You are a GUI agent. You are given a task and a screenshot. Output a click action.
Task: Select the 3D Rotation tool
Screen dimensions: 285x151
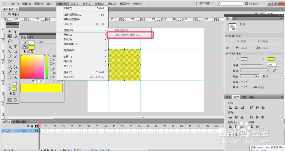[15, 36]
